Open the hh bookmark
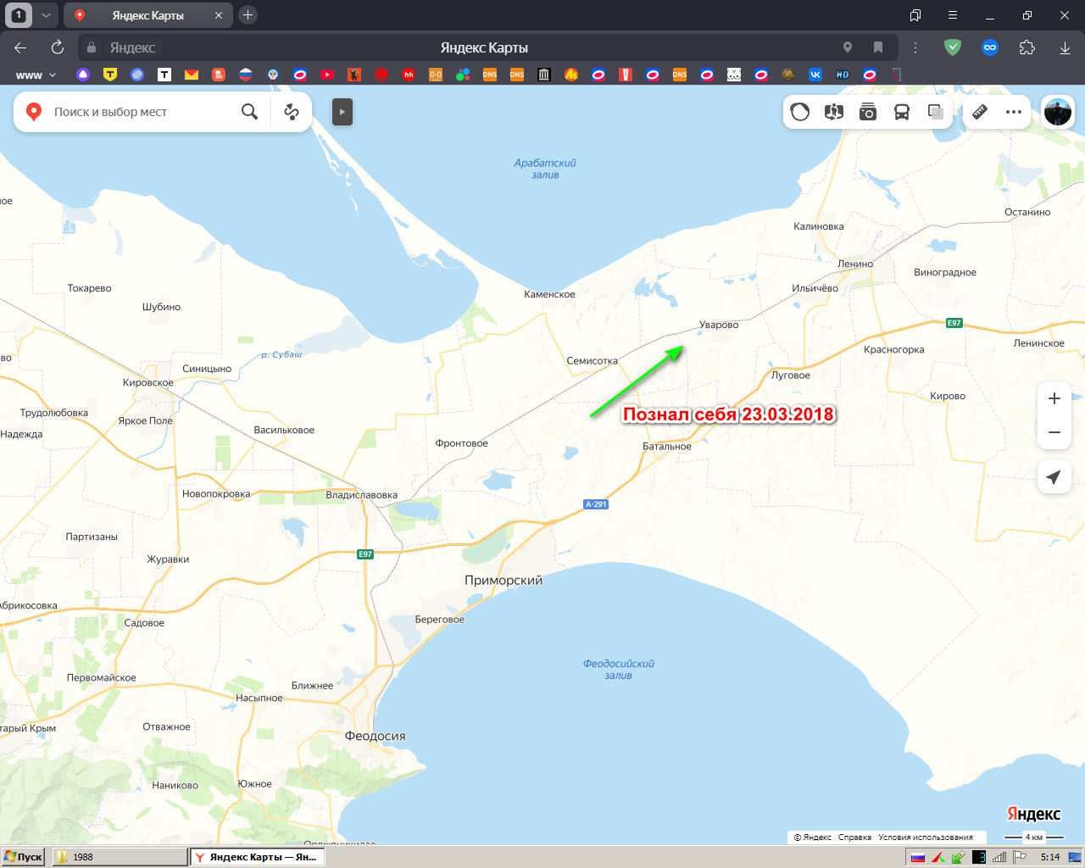The image size is (1085, 868). click(409, 75)
